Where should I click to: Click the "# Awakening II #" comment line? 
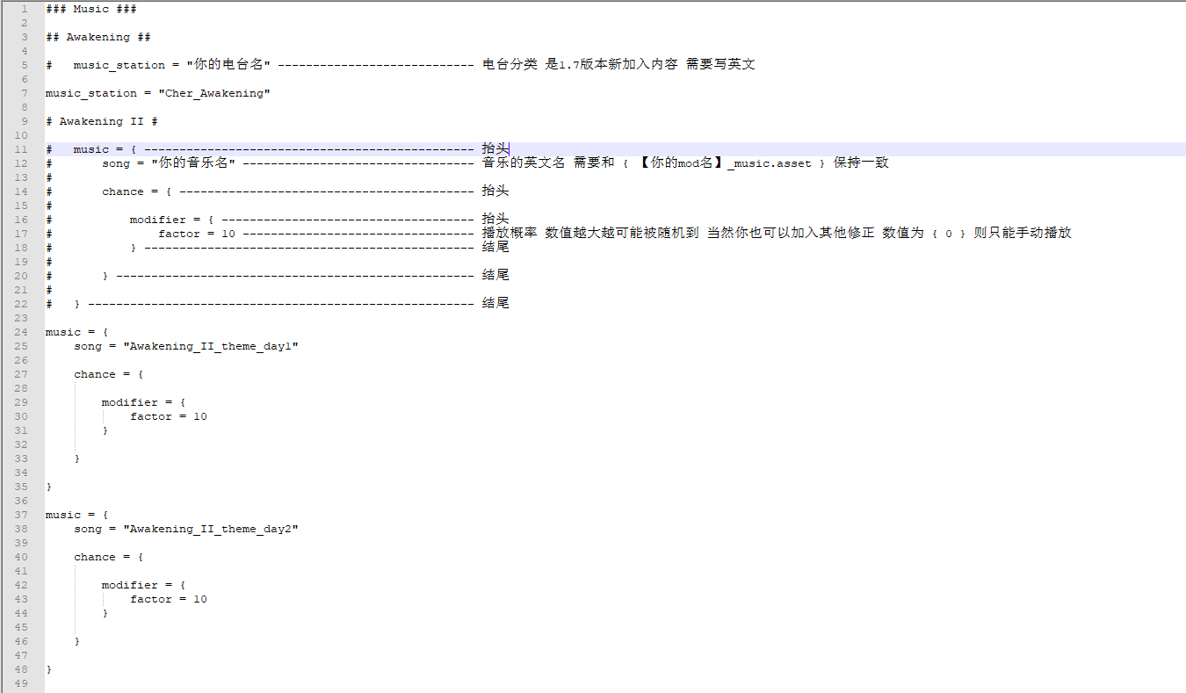coord(101,121)
